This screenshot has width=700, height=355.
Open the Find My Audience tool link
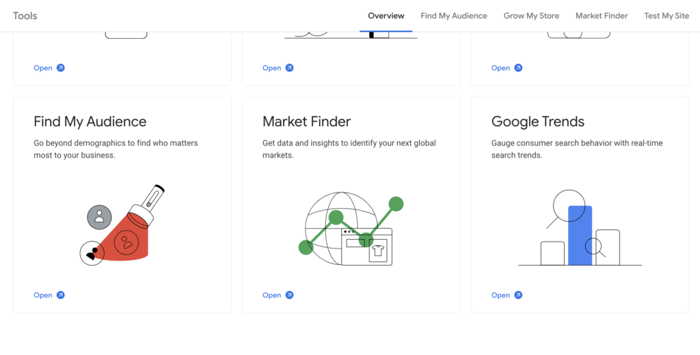pos(49,295)
